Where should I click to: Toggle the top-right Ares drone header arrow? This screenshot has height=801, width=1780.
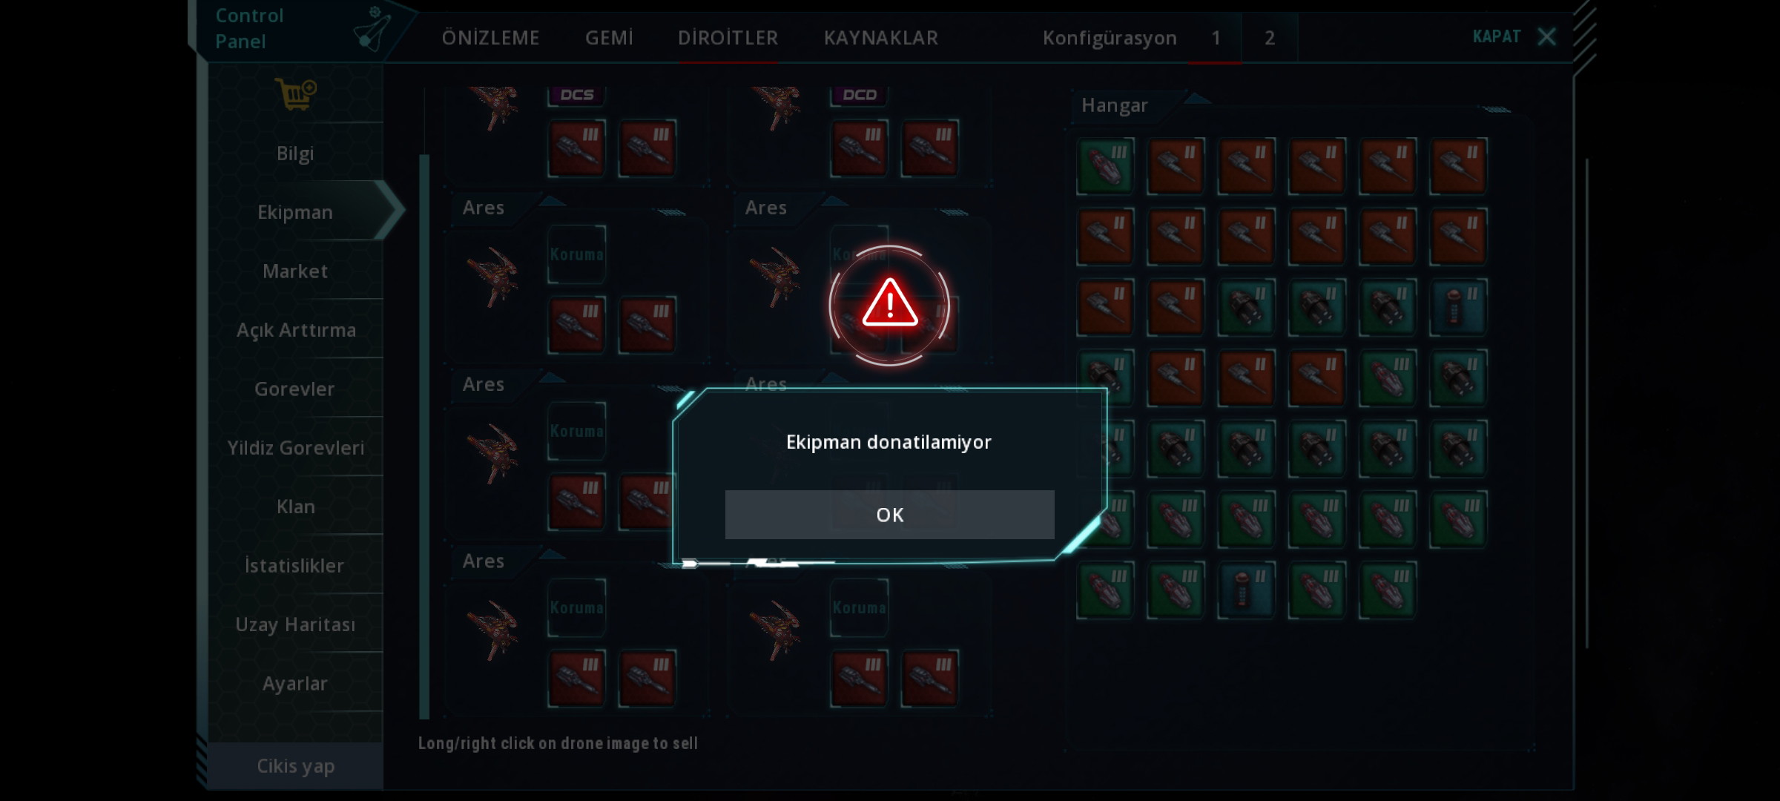click(834, 202)
